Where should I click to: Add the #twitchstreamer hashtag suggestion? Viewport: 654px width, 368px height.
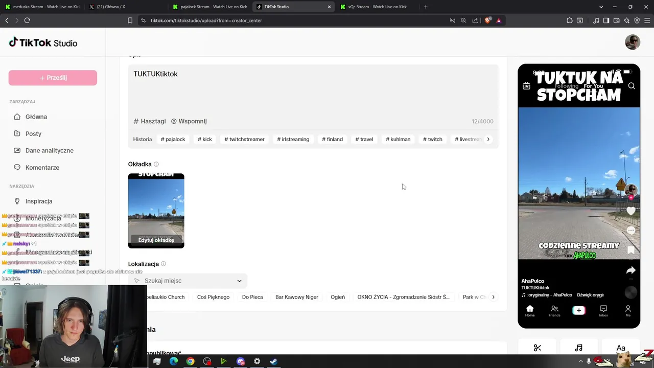click(x=244, y=139)
